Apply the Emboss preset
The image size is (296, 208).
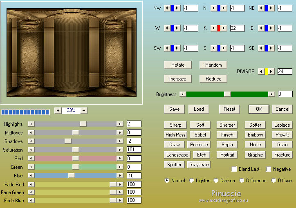pyautogui.click(x=255, y=135)
